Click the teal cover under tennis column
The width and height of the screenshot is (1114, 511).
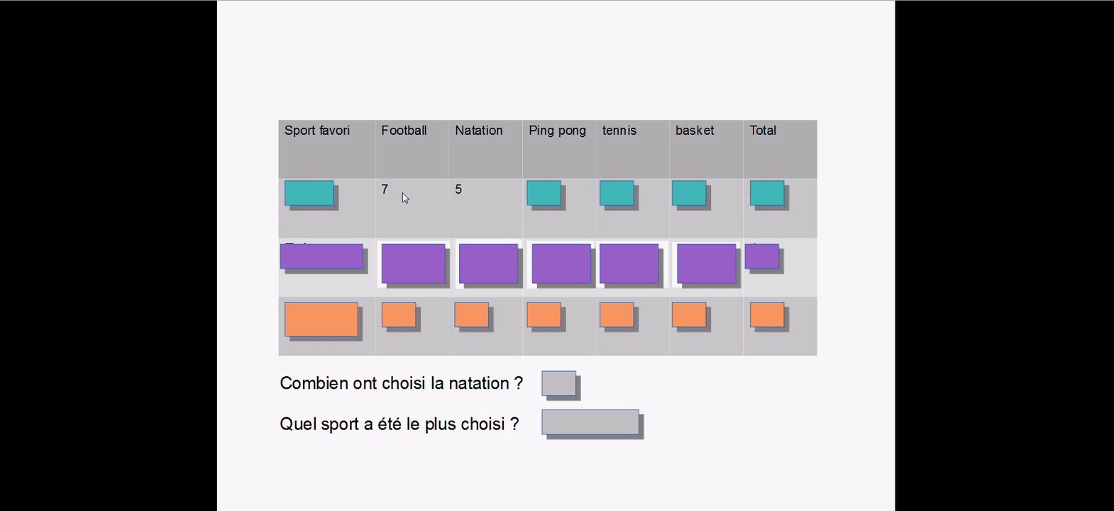click(617, 193)
